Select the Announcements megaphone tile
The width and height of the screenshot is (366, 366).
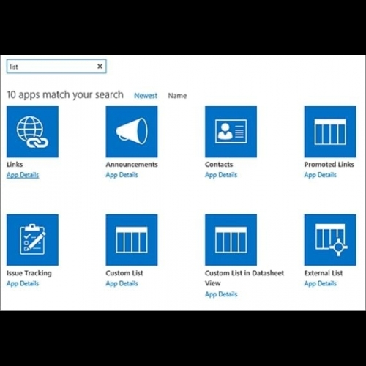[132, 132]
